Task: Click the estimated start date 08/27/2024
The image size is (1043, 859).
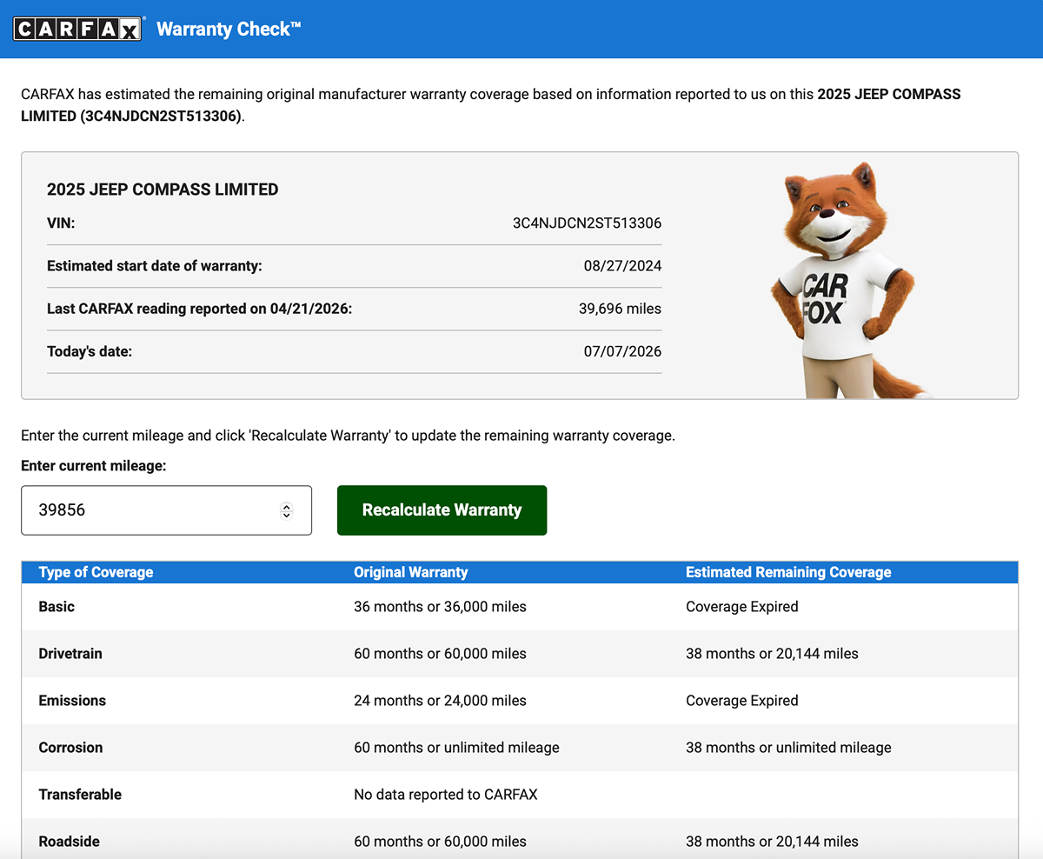Action: coord(622,266)
